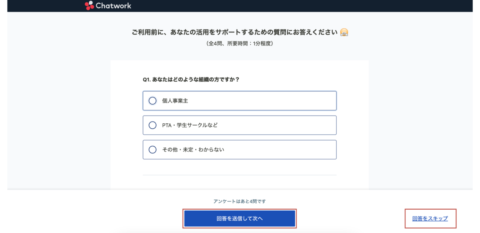Click the 個人事業主 answer option row
The height and width of the screenshot is (233, 480).
point(239,101)
